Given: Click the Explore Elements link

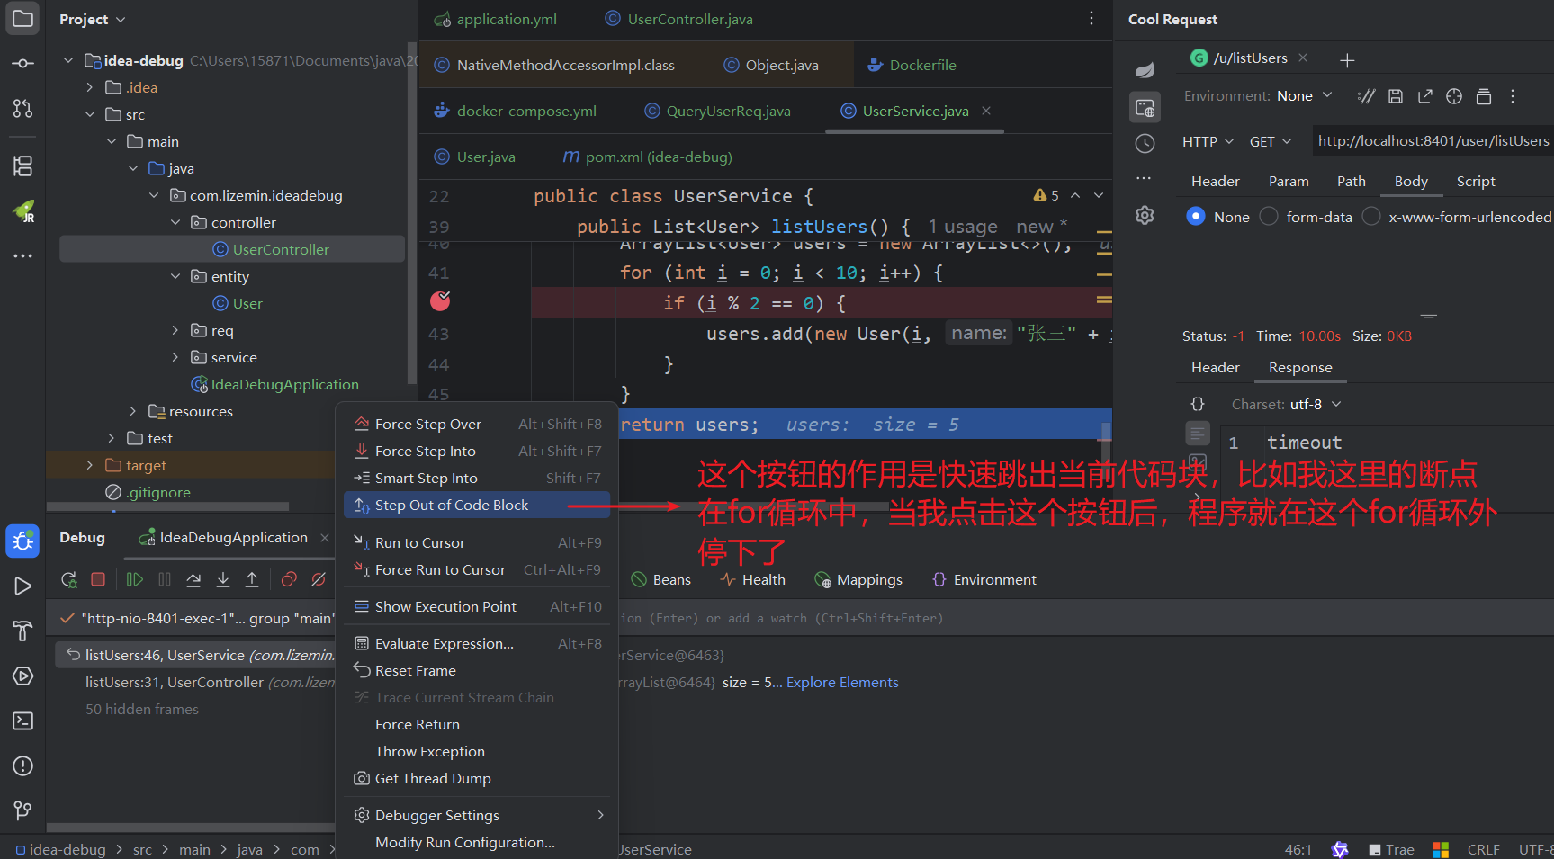Looking at the screenshot, I should click(x=842, y=683).
